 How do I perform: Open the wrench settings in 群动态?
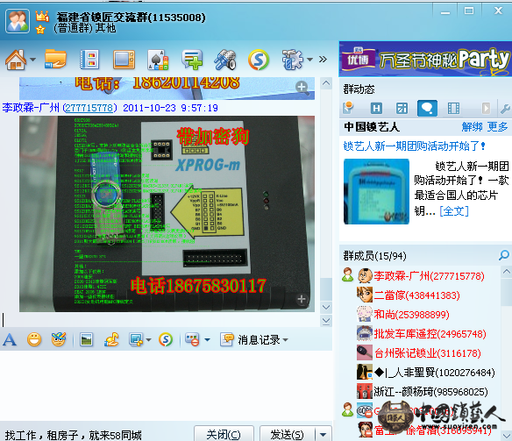pyautogui.click(x=505, y=109)
